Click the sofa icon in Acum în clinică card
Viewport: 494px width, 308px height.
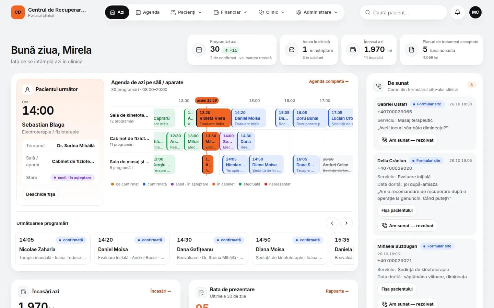291,50
